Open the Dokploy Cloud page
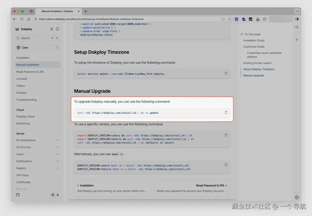Screen dimensions: 312x216 tap(25, 117)
